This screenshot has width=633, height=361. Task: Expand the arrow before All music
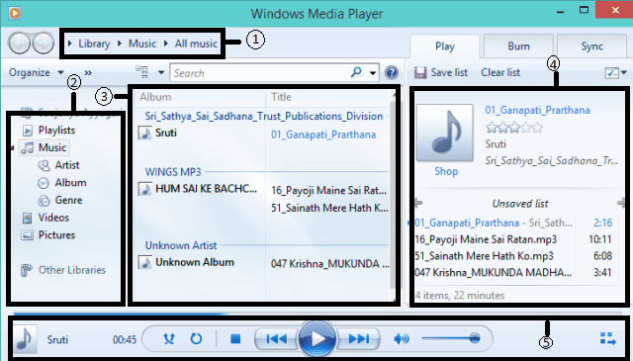(x=165, y=44)
